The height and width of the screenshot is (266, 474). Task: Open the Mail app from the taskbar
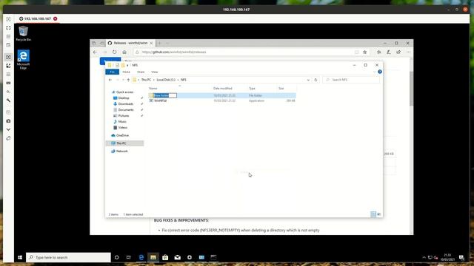coord(178,257)
